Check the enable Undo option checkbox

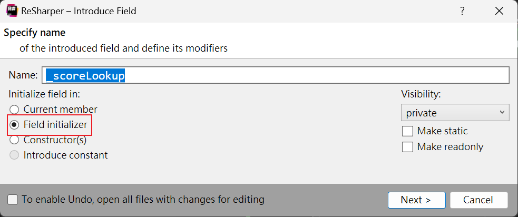pos(13,200)
